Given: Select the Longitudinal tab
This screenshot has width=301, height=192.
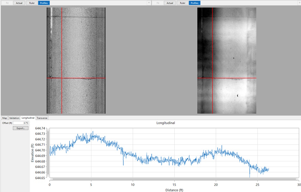Looking at the screenshot, I should (28, 118).
